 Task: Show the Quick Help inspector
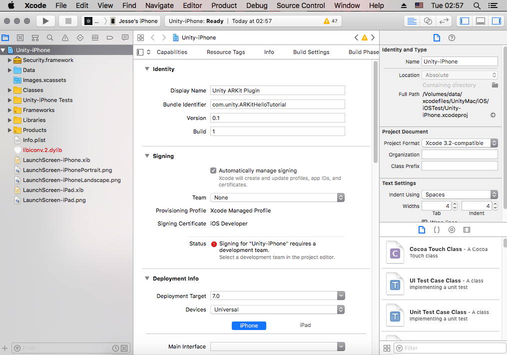[x=452, y=38]
